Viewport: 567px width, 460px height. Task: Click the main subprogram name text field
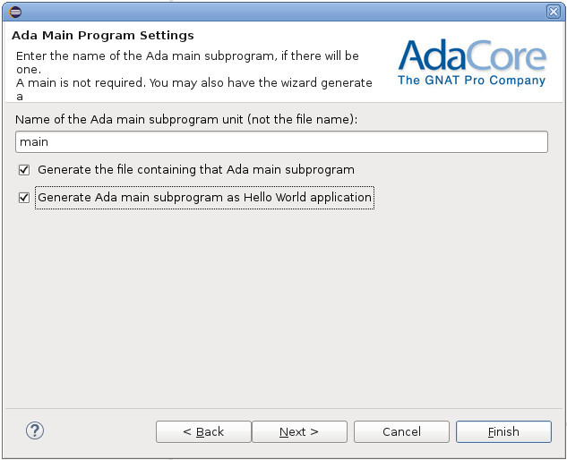(281, 141)
